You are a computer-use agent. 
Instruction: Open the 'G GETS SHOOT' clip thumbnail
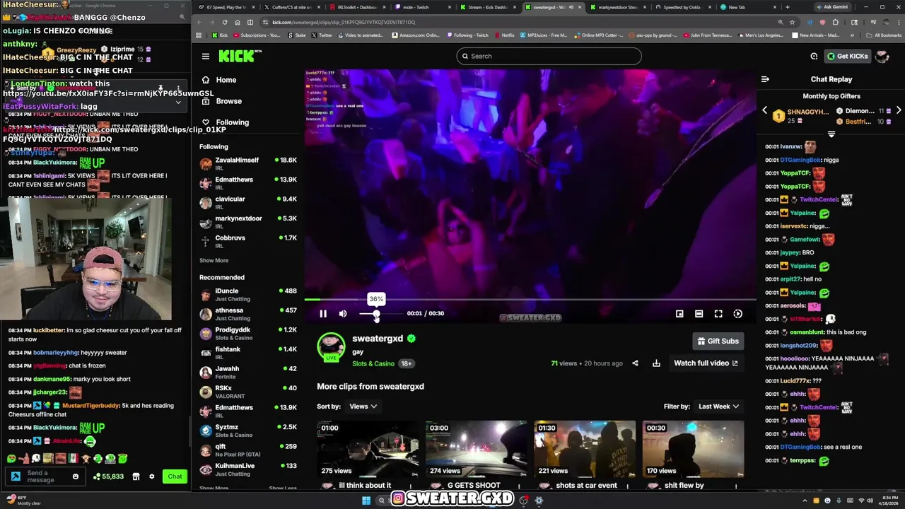[x=477, y=450]
